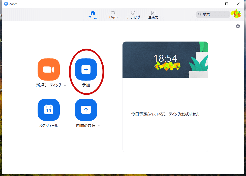Screen dimensions: 246x176
Task: Expand the 新規ミーティング dropdown arrow
Action: click(65, 86)
